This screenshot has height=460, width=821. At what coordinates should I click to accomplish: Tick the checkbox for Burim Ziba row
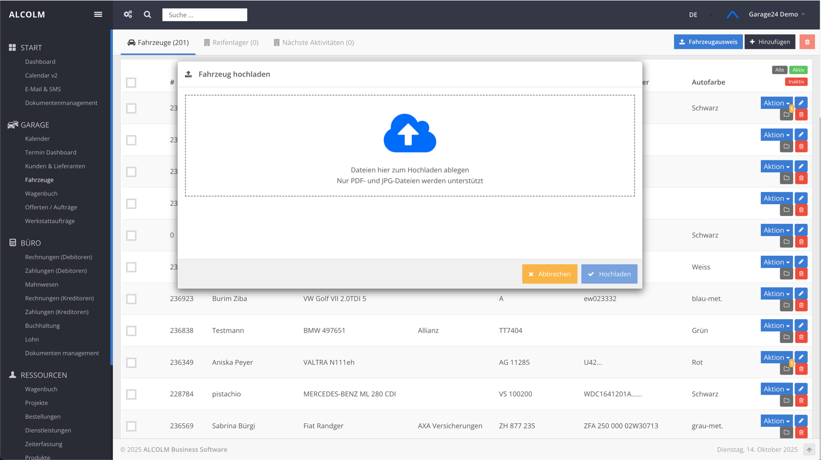[131, 299]
